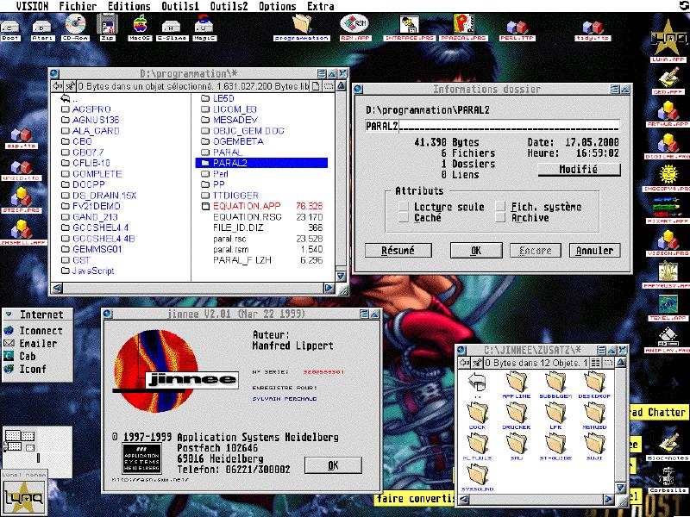Viewport: 690px width, 517px height.
Task: Launch Iconf from Internet panel
Action: (x=25, y=369)
